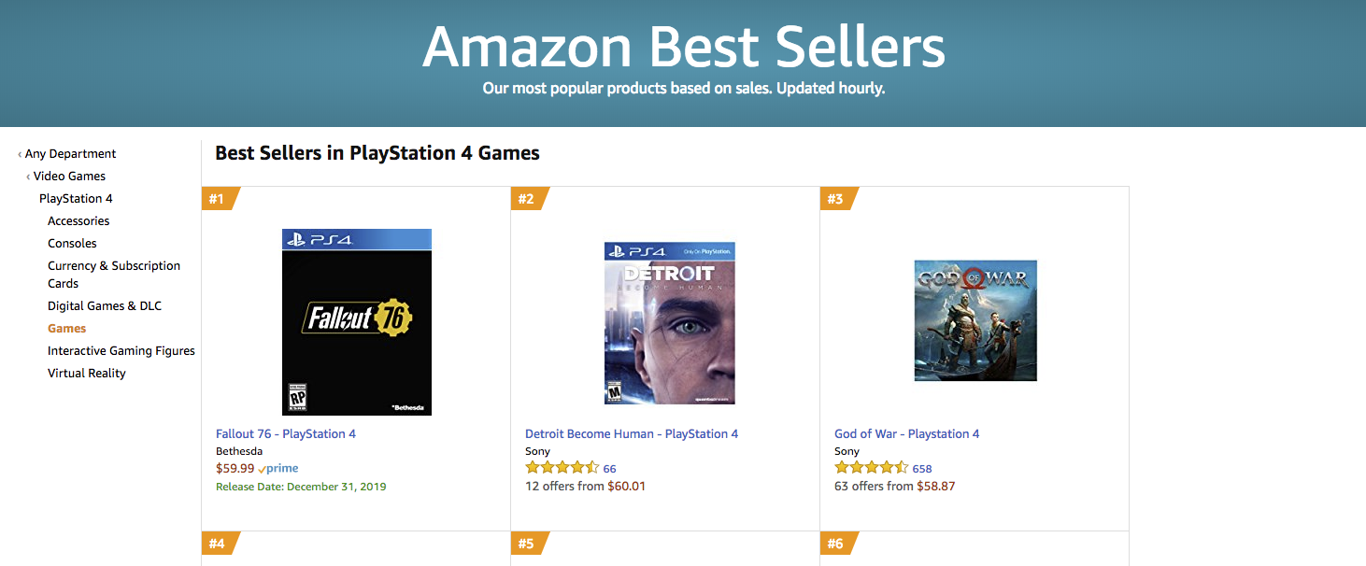Open the God of War cover image
Screen dimensions: 1366x566
[975, 320]
